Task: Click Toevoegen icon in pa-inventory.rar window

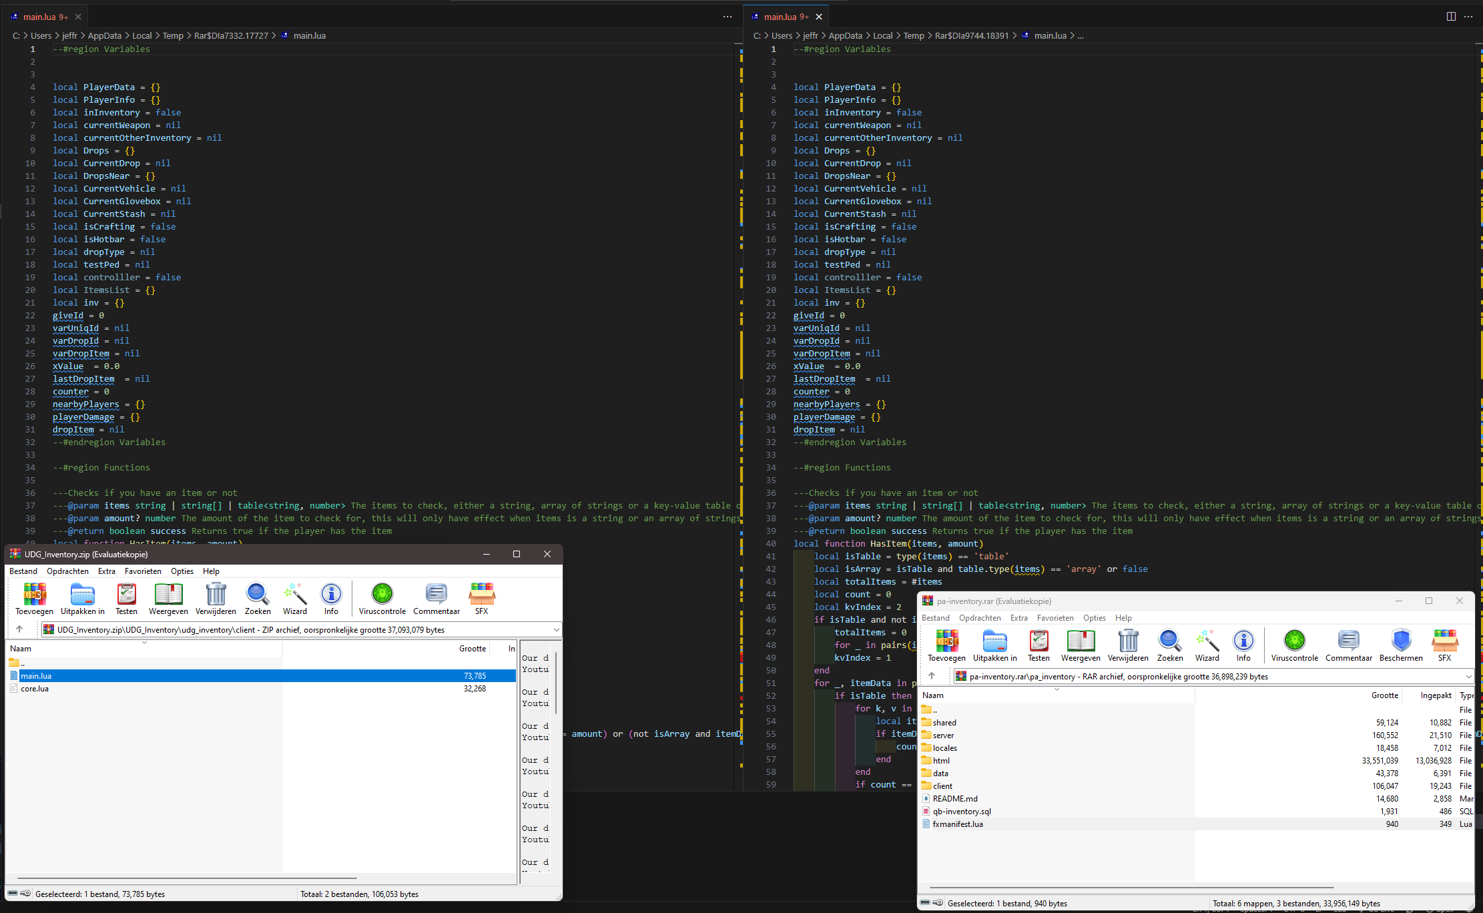Action: pyautogui.click(x=946, y=640)
